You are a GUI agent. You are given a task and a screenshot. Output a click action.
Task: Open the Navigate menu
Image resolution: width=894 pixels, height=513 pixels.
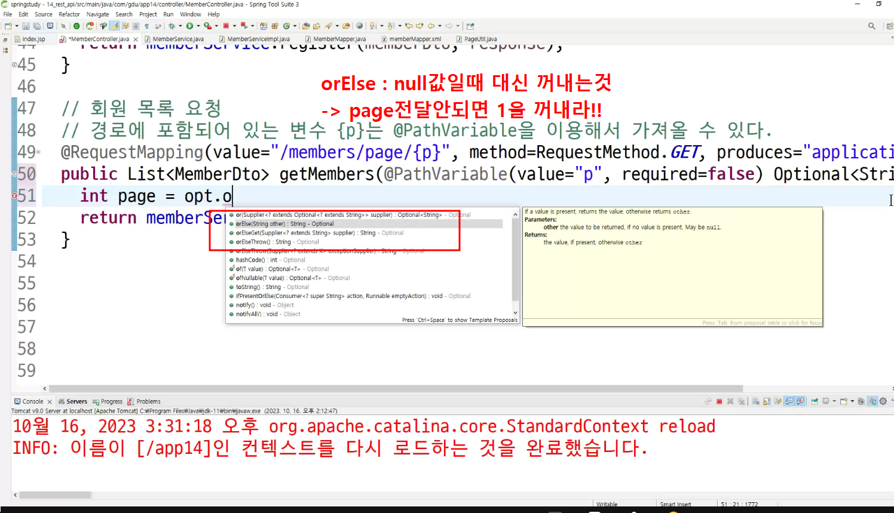[x=97, y=14]
